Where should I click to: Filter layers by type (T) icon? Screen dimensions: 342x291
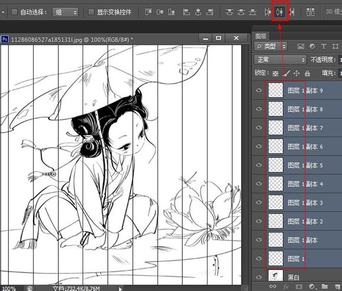click(x=324, y=46)
